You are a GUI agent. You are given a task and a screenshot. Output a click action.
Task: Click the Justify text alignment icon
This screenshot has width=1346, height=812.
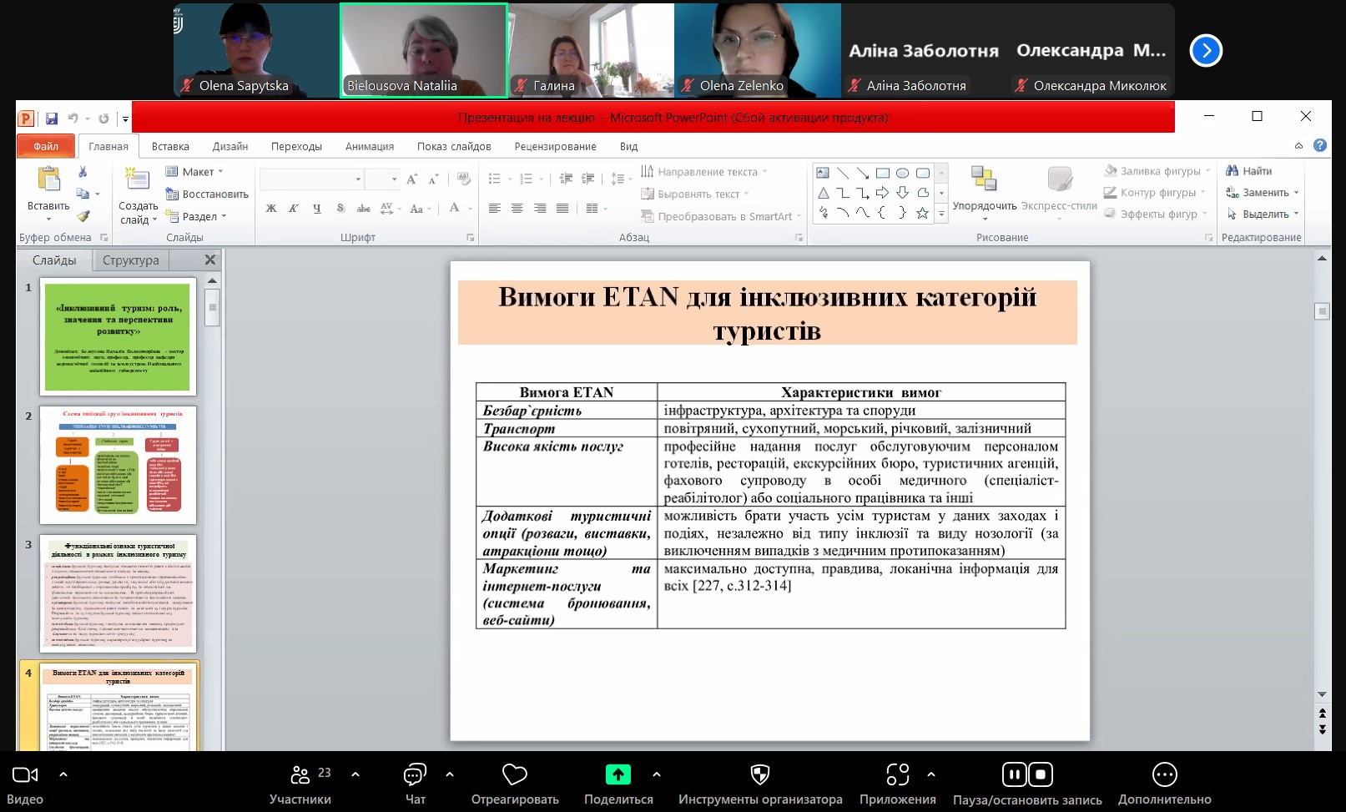coord(562,209)
